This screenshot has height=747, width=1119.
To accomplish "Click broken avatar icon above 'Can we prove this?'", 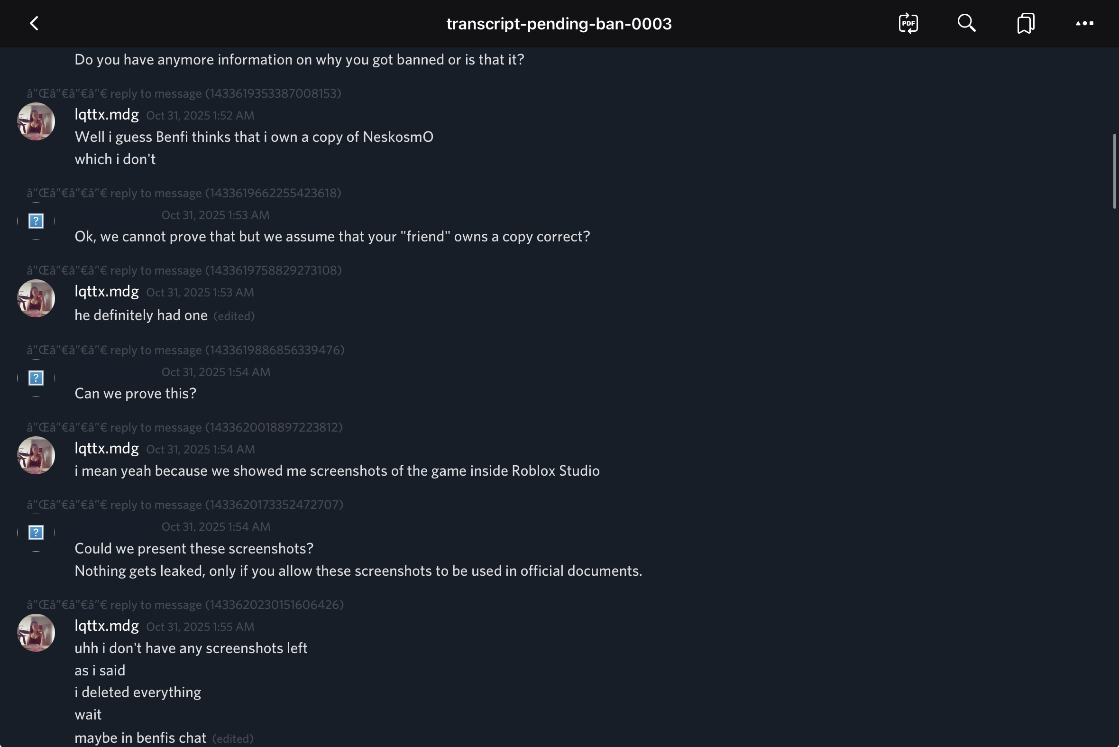I will (x=36, y=378).
